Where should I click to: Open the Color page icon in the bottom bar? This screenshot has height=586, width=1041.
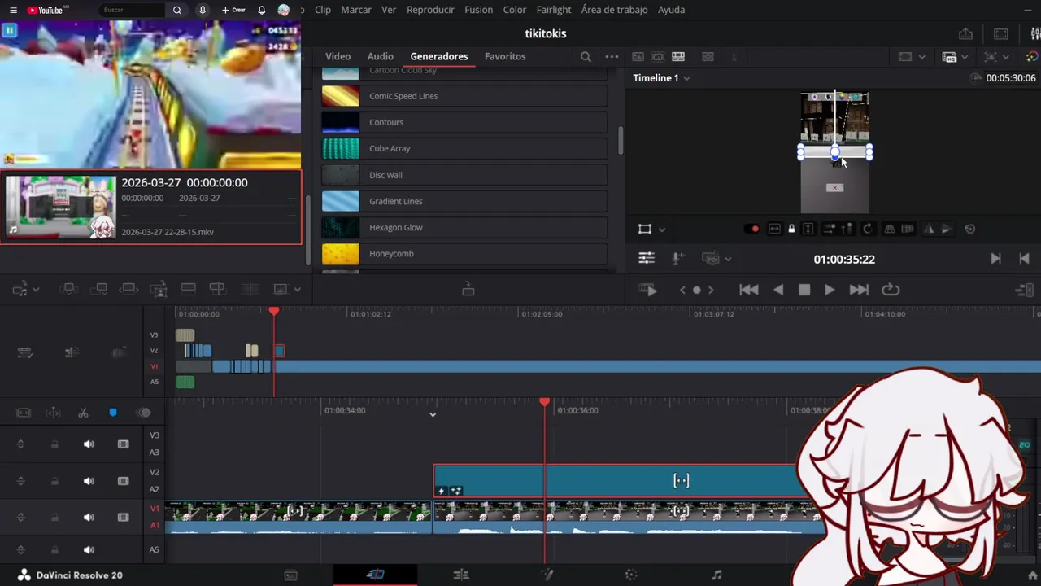click(631, 575)
